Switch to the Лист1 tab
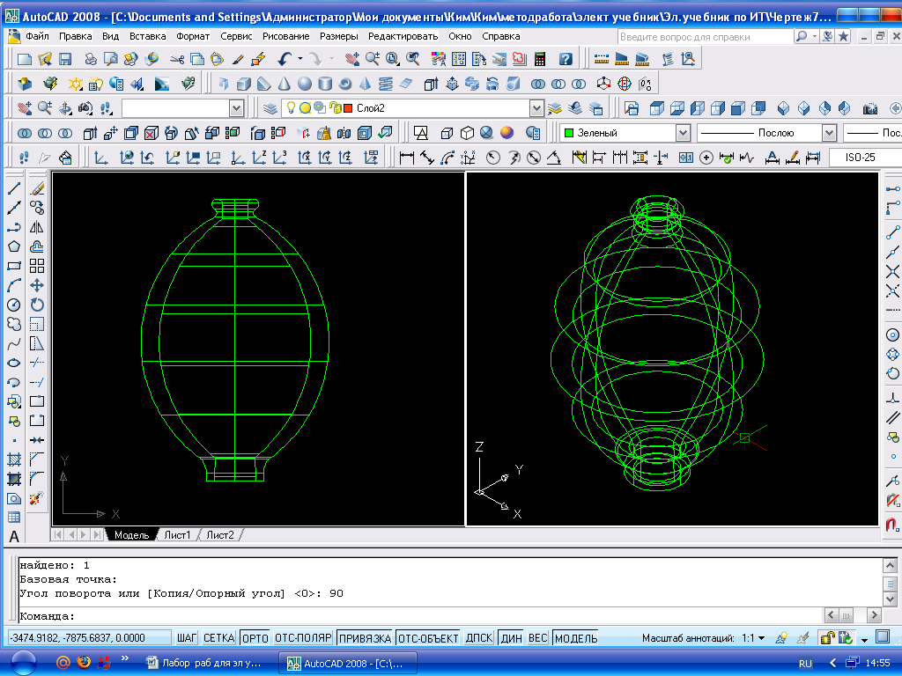902x676 pixels. (x=177, y=535)
